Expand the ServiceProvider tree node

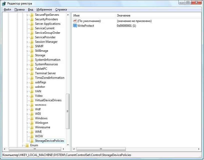click(27, 37)
